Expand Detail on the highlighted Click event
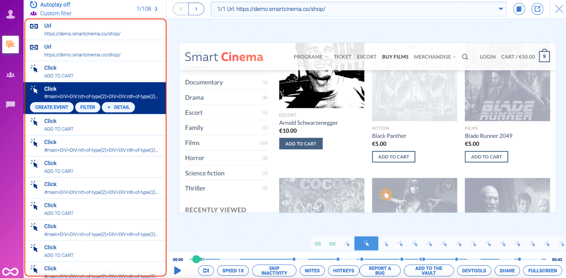The image size is (566, 278). [118, 107]
